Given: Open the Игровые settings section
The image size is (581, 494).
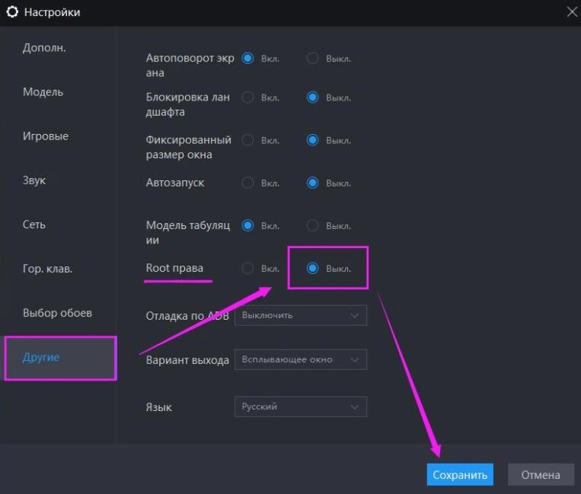Looking at the screenshot, I should pos(46,136).
